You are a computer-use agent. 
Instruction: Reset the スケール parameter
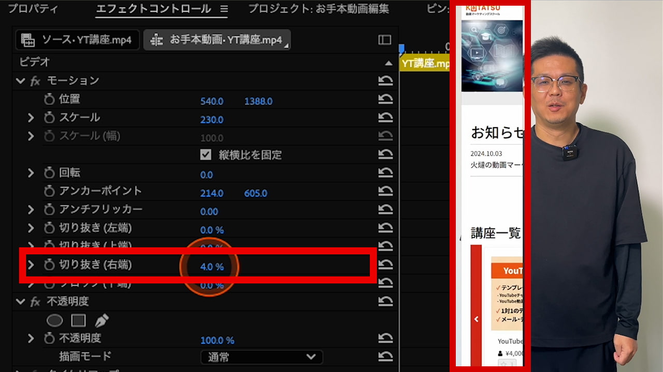point(385,118)
